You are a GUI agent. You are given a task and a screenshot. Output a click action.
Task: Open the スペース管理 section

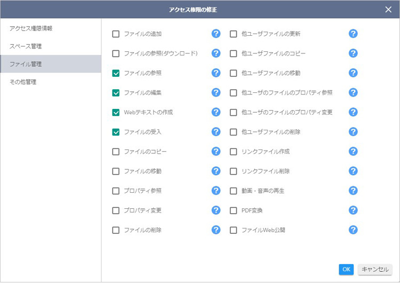(x=26, y=46)
